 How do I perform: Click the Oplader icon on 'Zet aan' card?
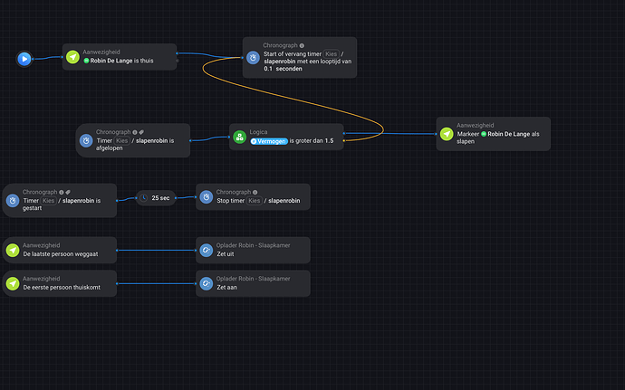(x=207, y=283)
